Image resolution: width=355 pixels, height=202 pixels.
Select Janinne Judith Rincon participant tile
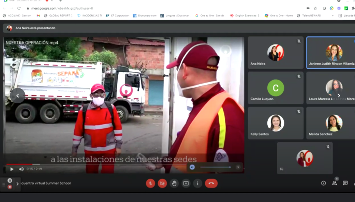point(331,53)
